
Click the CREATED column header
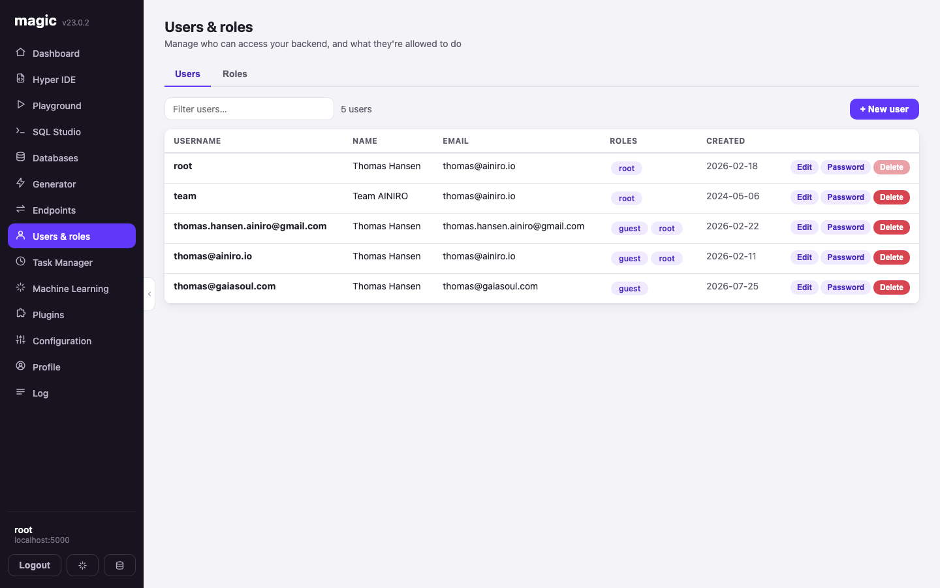(x=725, y=141)
